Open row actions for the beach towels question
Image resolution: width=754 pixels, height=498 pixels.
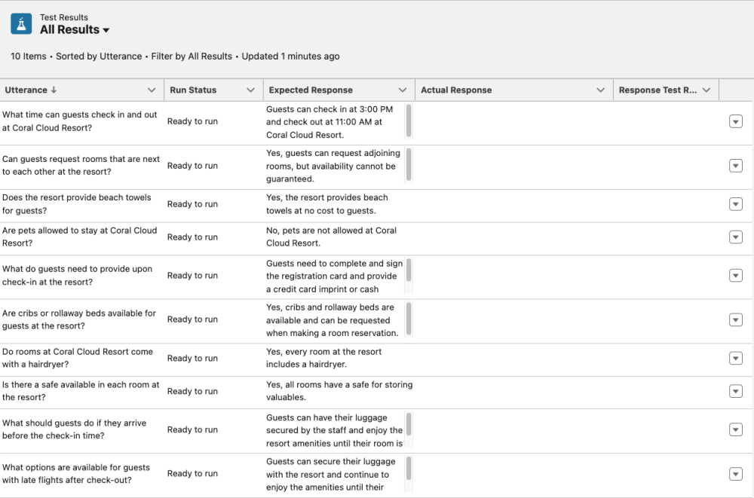[x=736, y=203]
